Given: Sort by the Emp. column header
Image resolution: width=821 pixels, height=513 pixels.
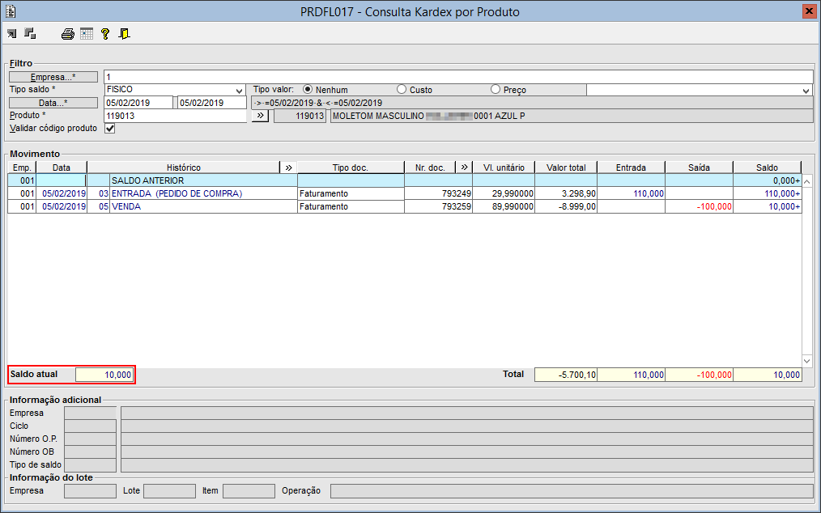Looking at the screenshot, I should pos(22,167).
